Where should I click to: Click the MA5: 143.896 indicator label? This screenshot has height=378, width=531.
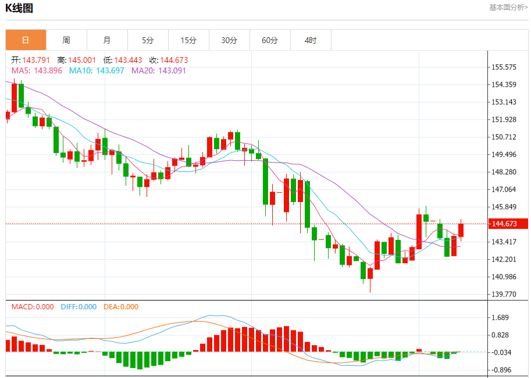37,70
